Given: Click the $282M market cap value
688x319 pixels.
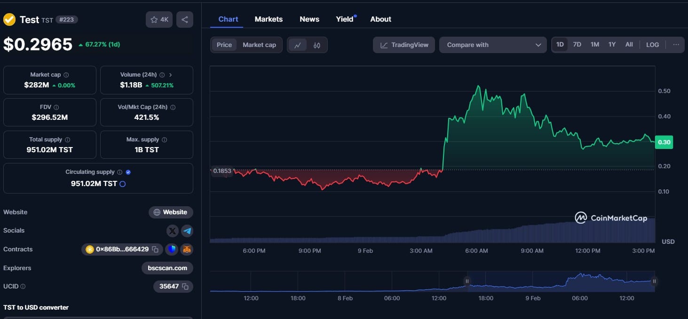Looking at the screenshot, I should (37, 85).
